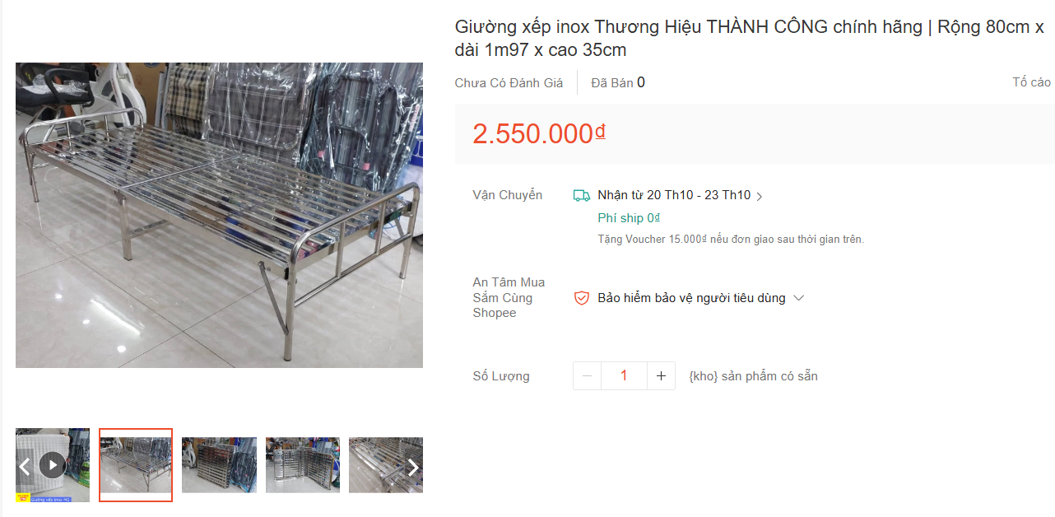Open the Tố cáo report link
The width and height of the screenshot is (1055, 517).
pos(1032,82)
